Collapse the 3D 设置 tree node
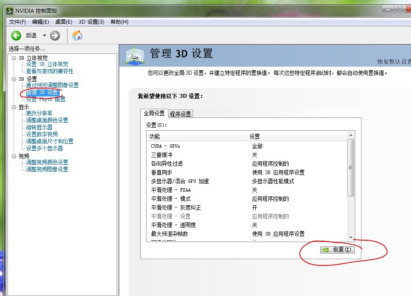 (14, 79)
